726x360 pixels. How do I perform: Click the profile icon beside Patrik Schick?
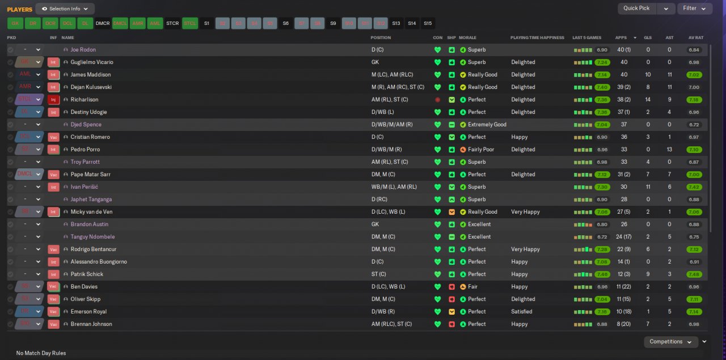pos(66,274)
